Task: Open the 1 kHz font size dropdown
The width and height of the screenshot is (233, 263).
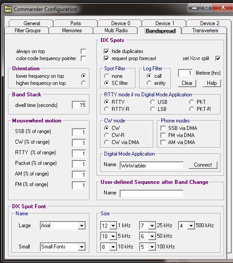Action: 113,225
